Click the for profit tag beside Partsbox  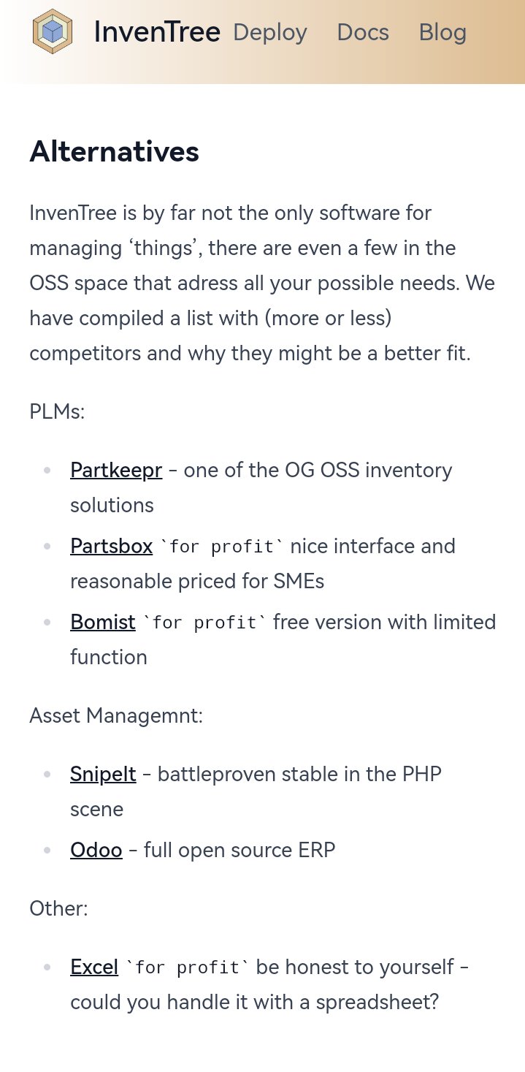coord(222,547)
